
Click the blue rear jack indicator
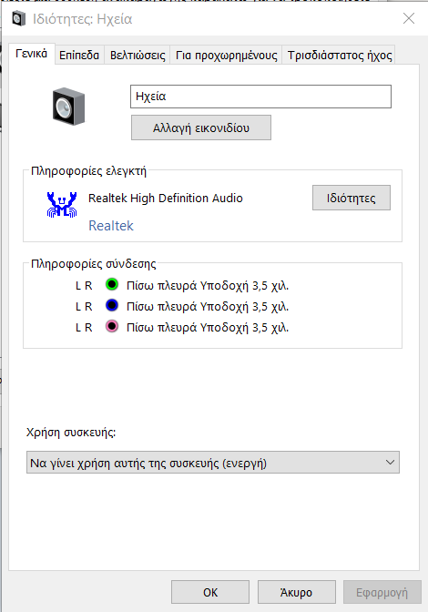coord(112,305)
